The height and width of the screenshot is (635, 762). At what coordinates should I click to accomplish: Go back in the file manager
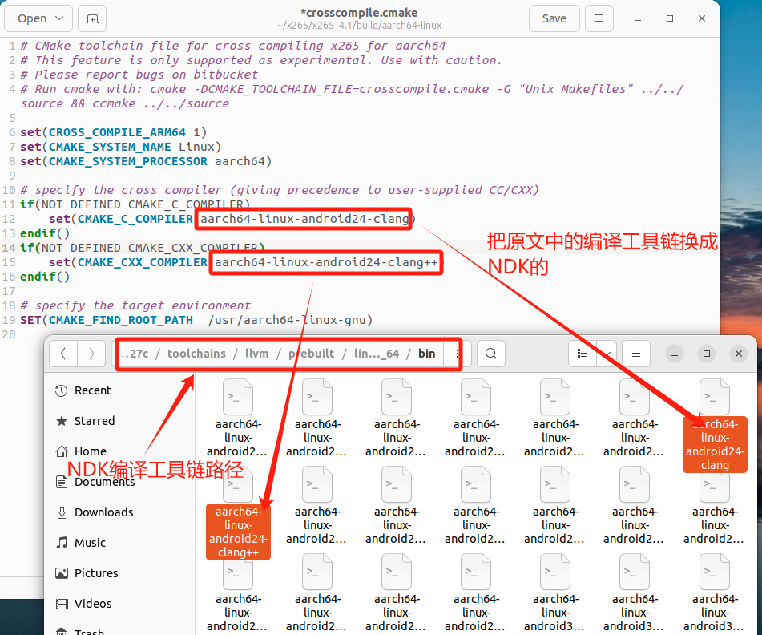[x=63, y=354]
